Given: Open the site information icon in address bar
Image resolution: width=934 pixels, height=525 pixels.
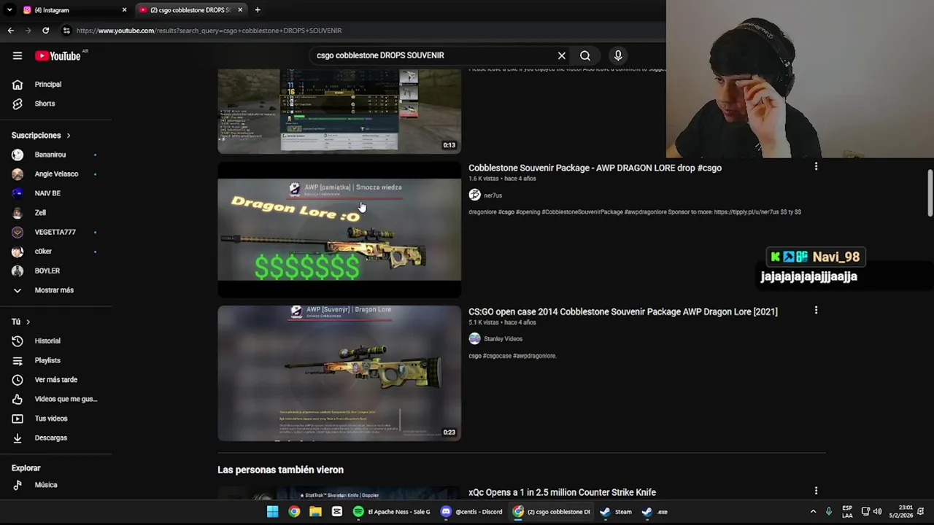Looking at the screenshot, I should 66,31.
